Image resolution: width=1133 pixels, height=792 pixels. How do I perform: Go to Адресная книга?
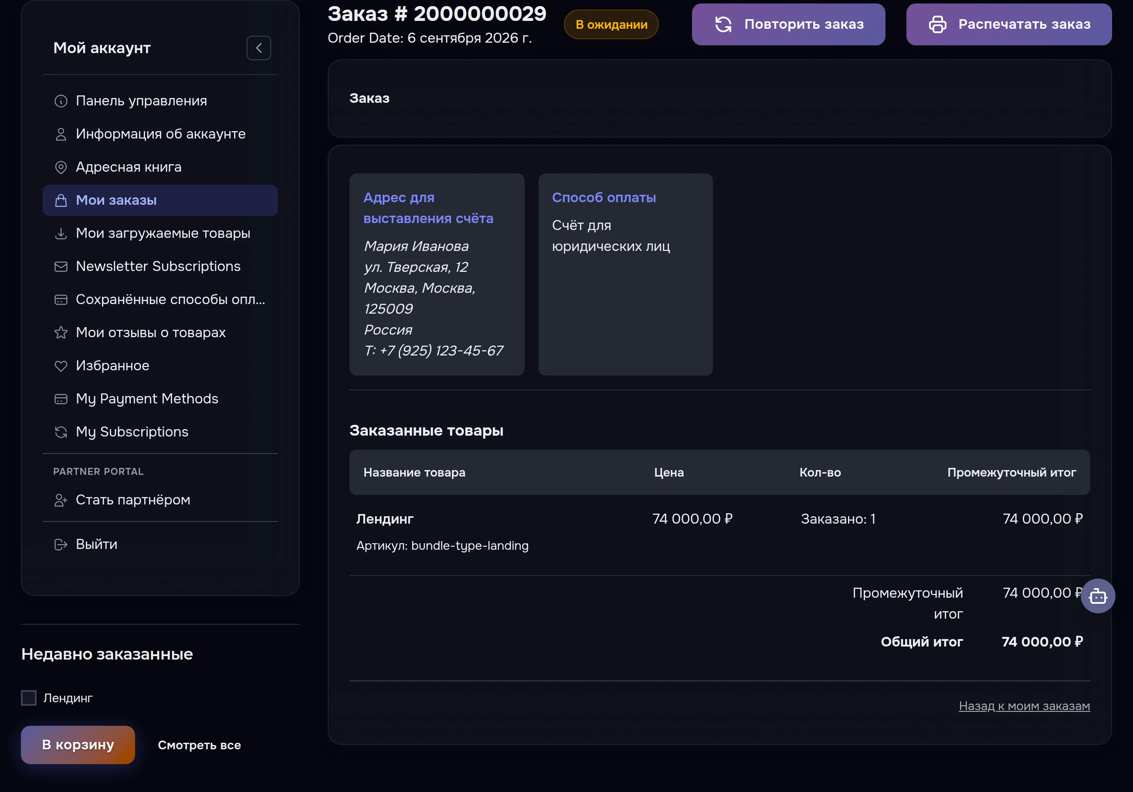pos(160,167)
